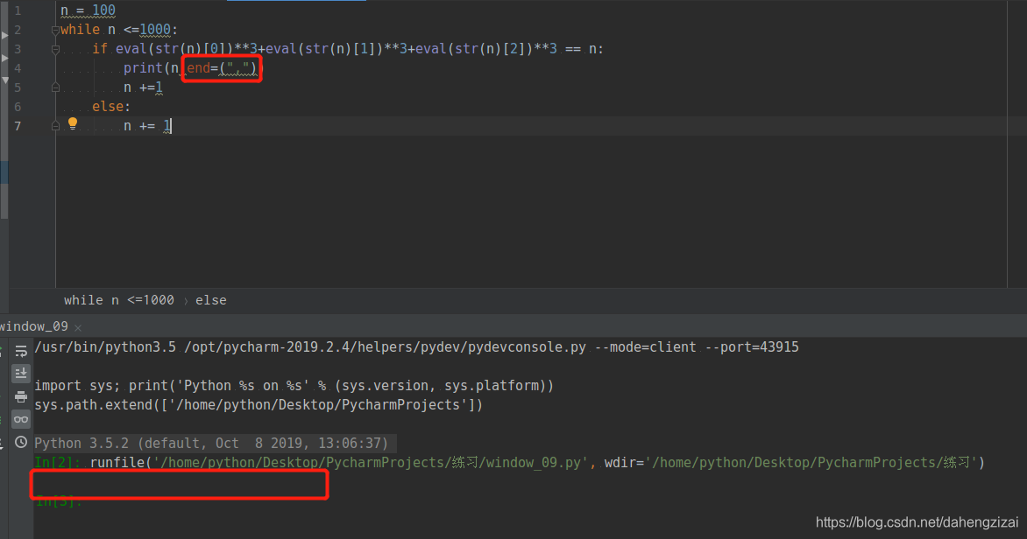Image resolution: width=1027 pixels, height=539 pixels.
Task: Click the yellow lightbulb intention icon
Action: 73,123
